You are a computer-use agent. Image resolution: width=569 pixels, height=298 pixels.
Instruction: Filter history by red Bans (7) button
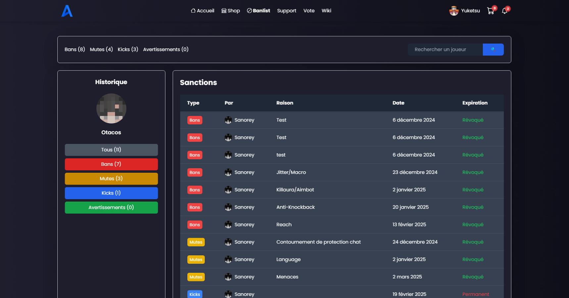click(x=111, y=164)
